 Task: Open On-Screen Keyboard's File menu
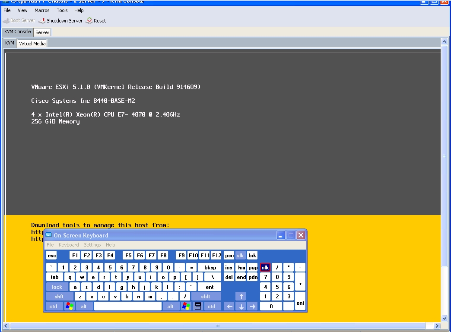(50, 245)
